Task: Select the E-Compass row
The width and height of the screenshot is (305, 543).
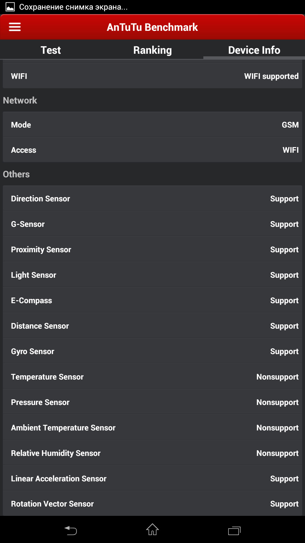Action: click(152, 300)
